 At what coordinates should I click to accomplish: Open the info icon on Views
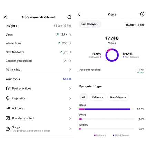(x=142, y=14)
